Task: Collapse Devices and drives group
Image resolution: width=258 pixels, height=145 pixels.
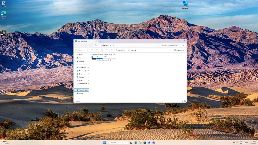Action: point(91,54)
